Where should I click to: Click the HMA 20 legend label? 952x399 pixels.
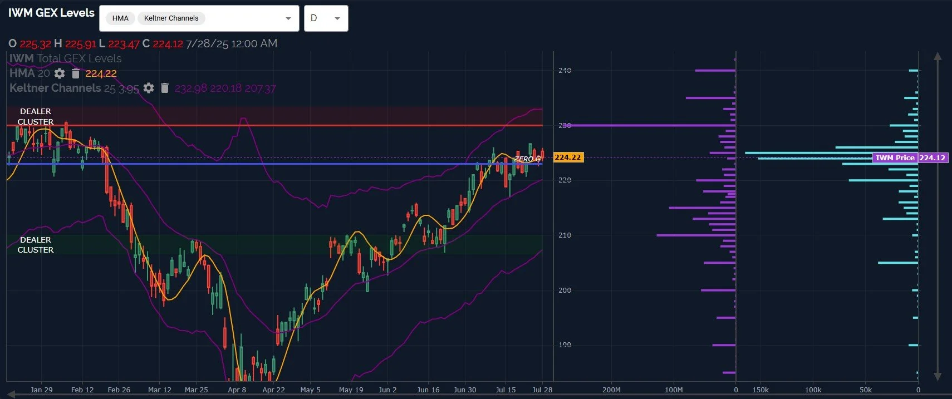point(30,73)
